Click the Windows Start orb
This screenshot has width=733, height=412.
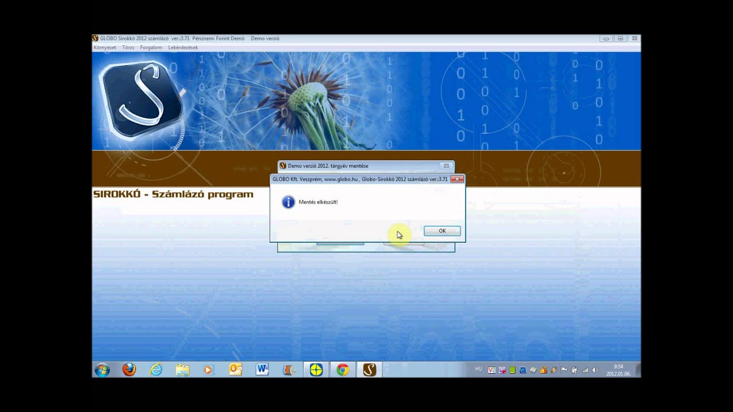point(102,370)
